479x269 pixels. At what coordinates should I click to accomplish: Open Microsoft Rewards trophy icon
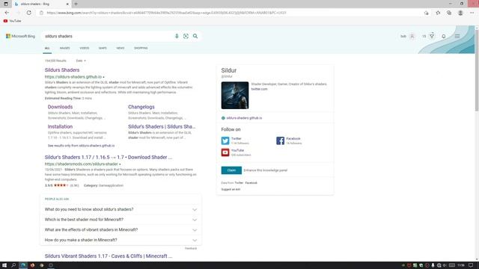tap(432, 36)
